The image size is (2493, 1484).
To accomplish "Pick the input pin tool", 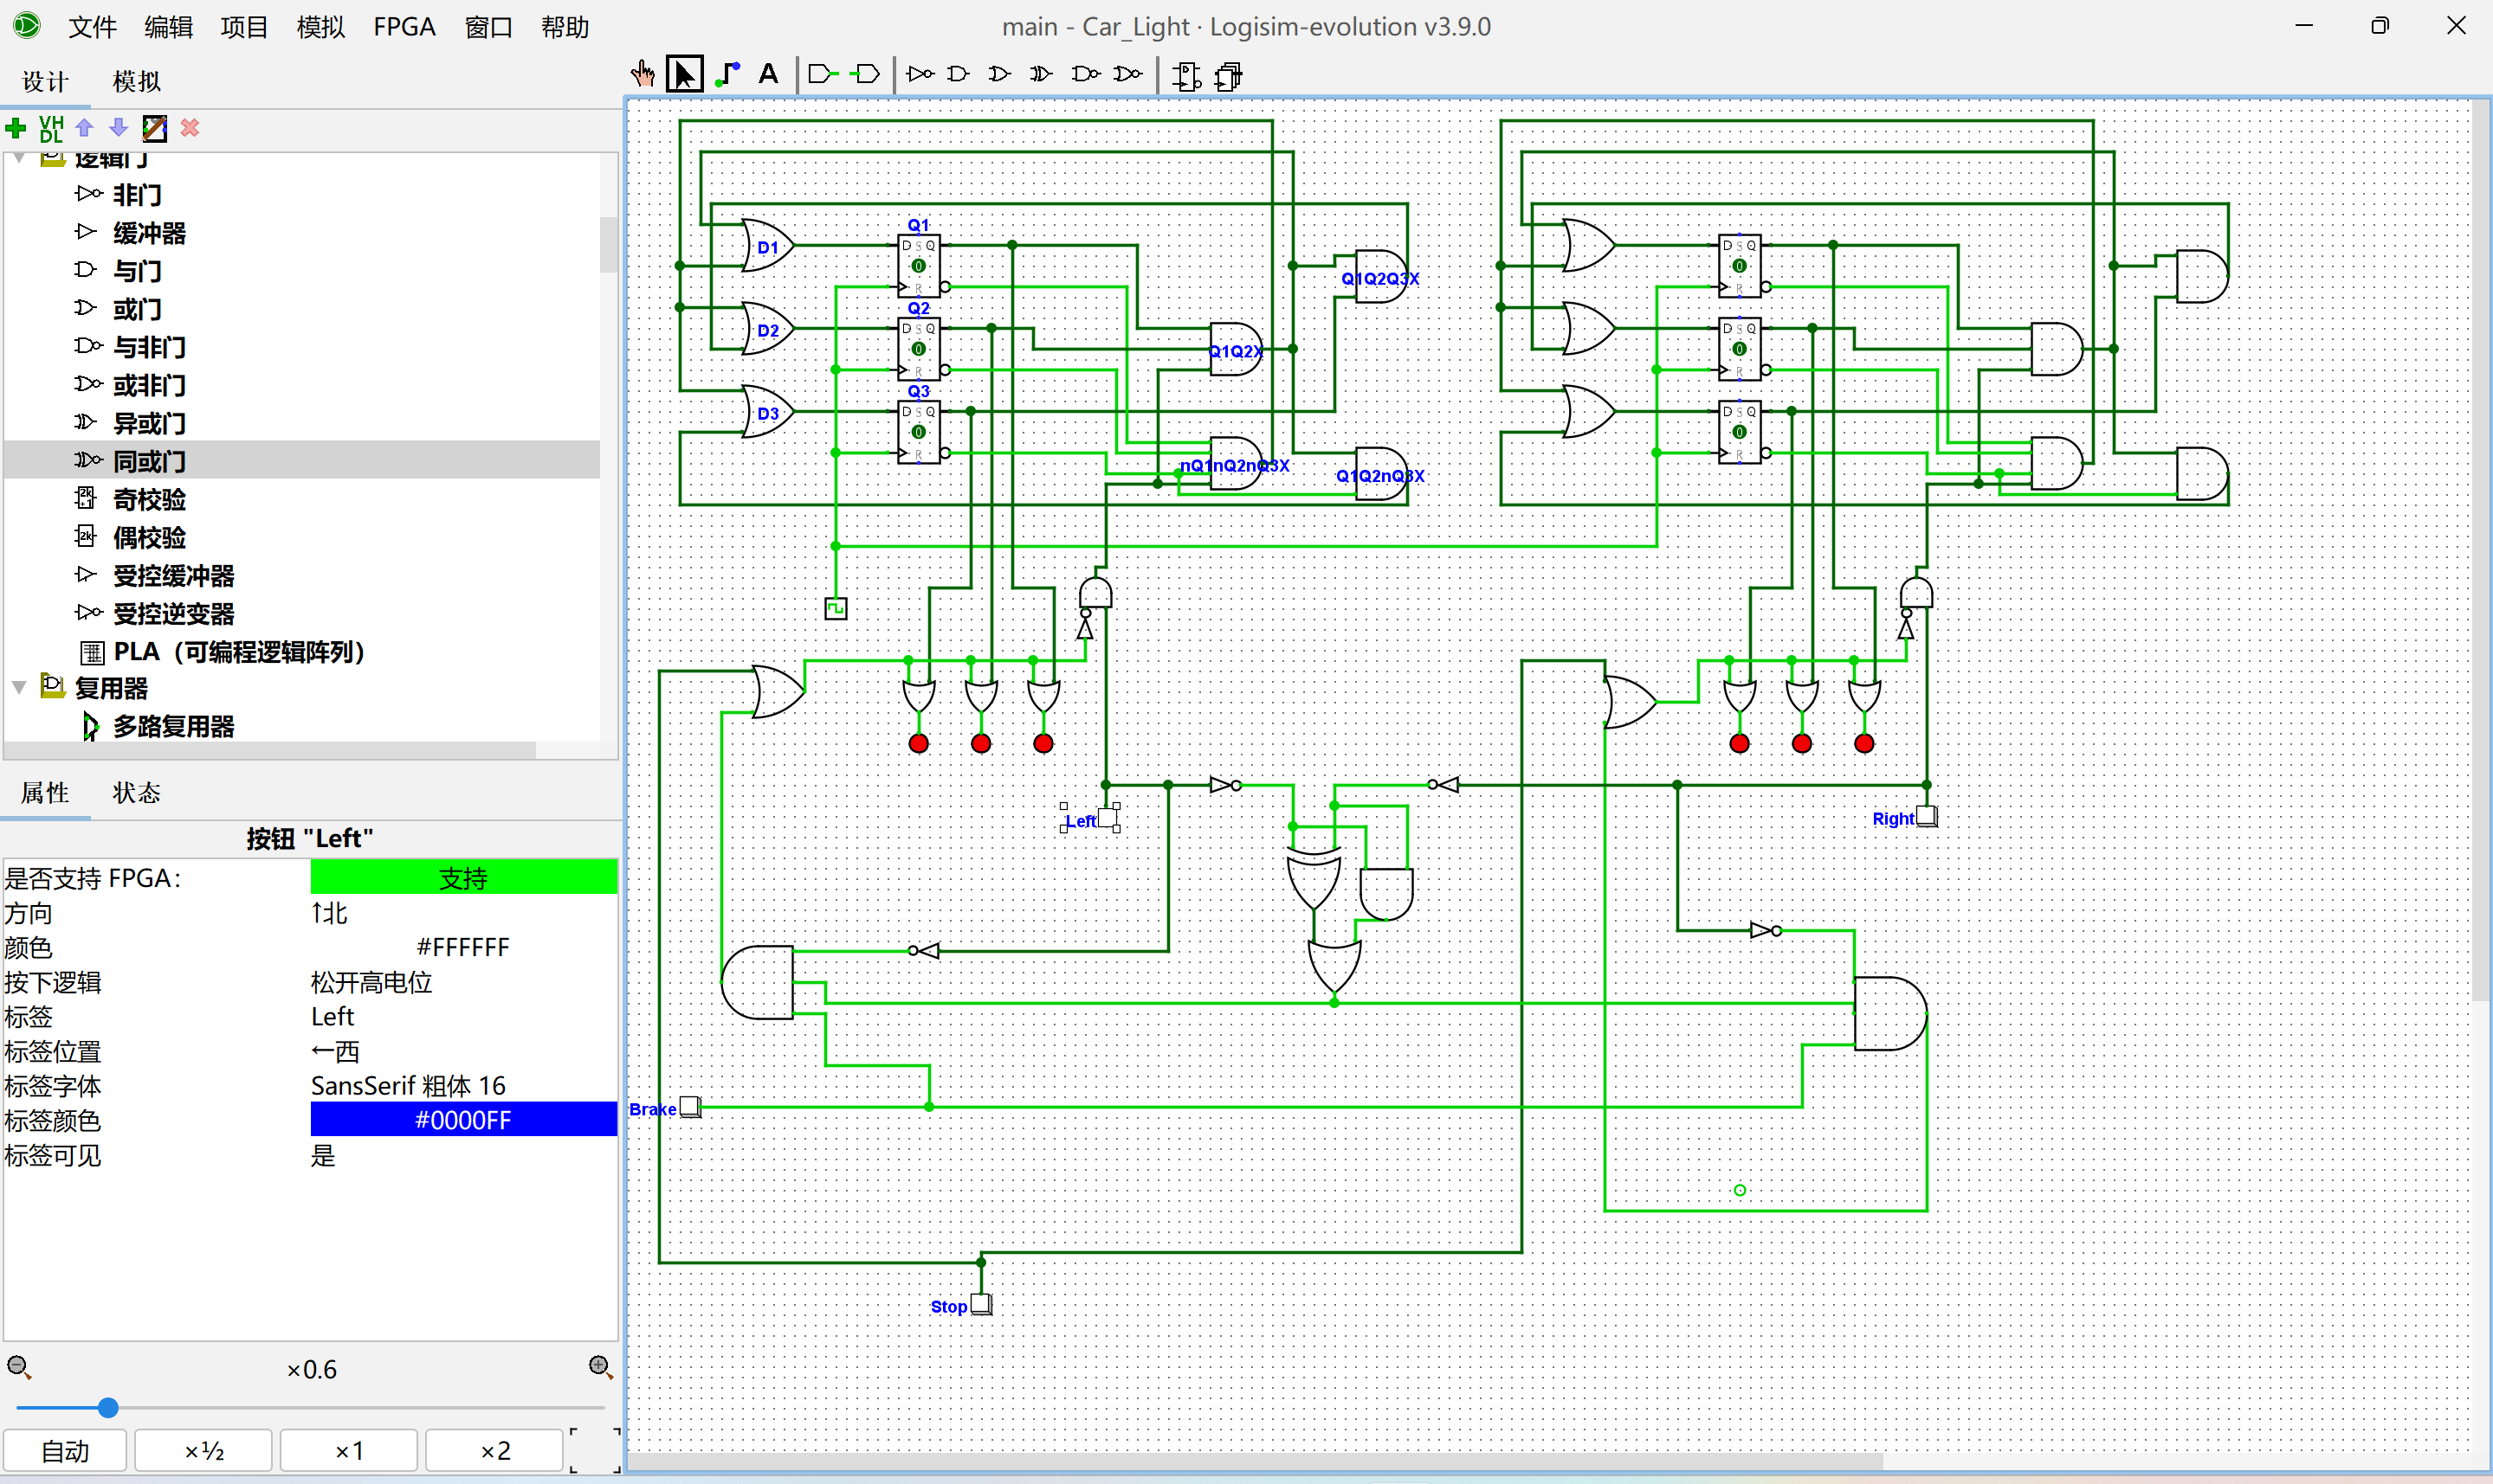I will [x=823, y=74].
